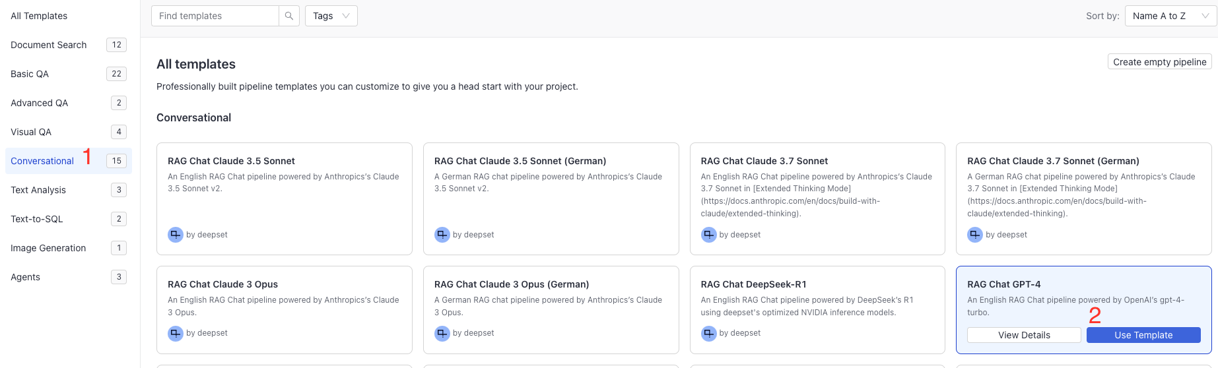
Task: Open the Sort by Name A to Z dropdown
Action: tap(1170, 16)
